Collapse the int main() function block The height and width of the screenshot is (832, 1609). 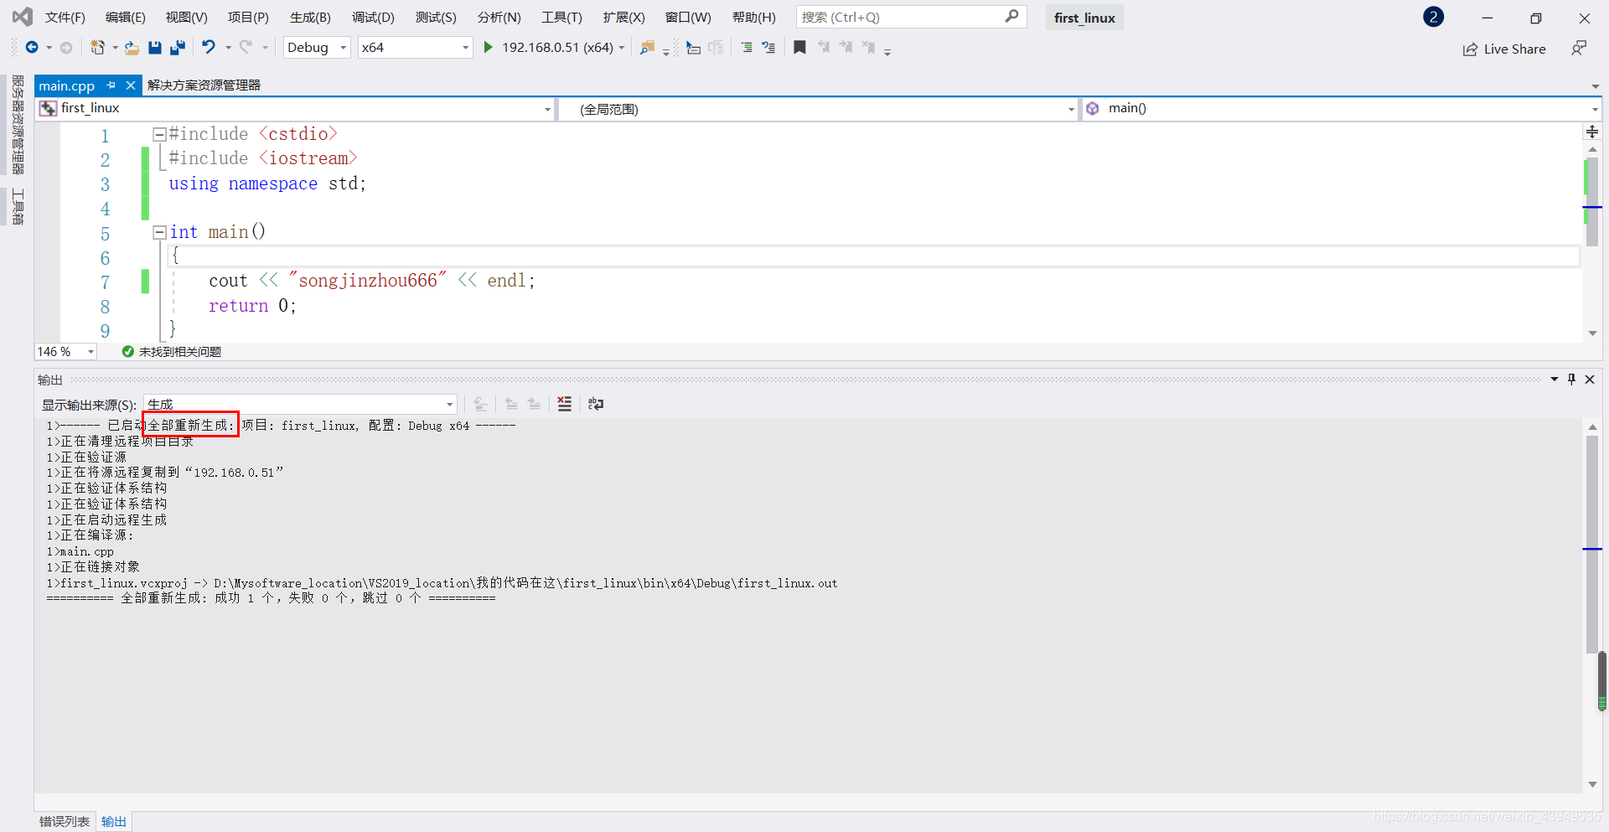(159, 233)
